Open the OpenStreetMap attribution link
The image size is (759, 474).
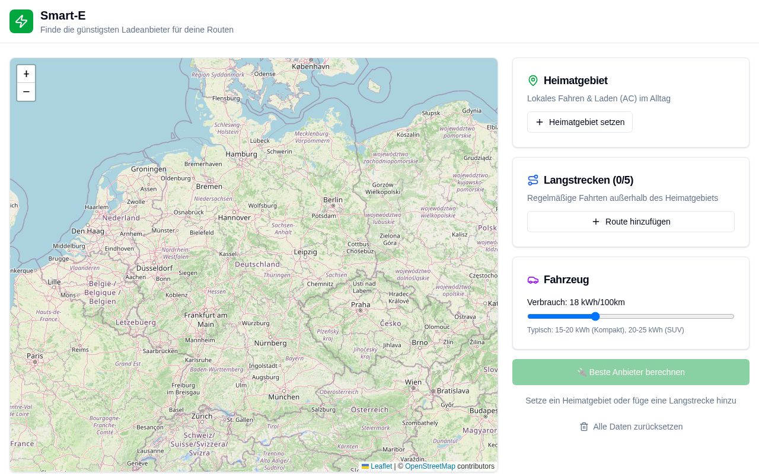430,466
